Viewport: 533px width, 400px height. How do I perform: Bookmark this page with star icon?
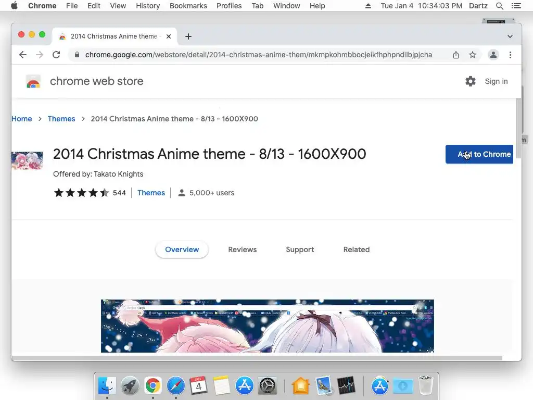pyautogui.click(x=473, y=55)
